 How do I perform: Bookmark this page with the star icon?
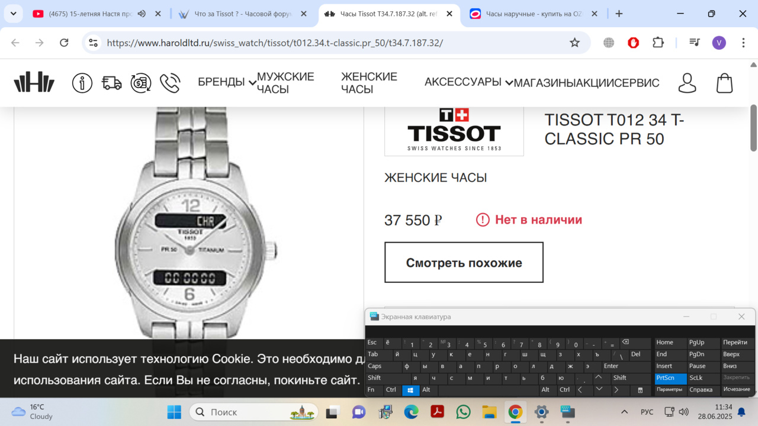(574, 43)
